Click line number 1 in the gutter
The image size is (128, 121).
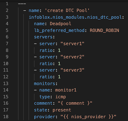pos(7,4)
